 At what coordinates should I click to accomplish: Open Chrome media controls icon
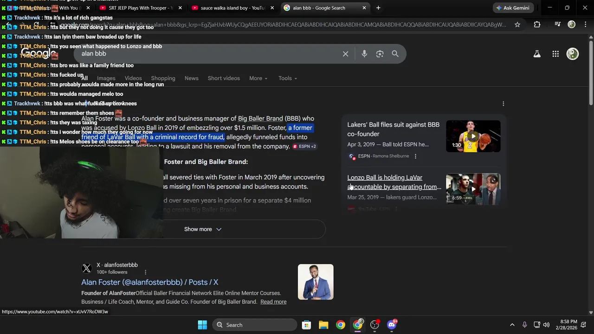click(558, 25)
